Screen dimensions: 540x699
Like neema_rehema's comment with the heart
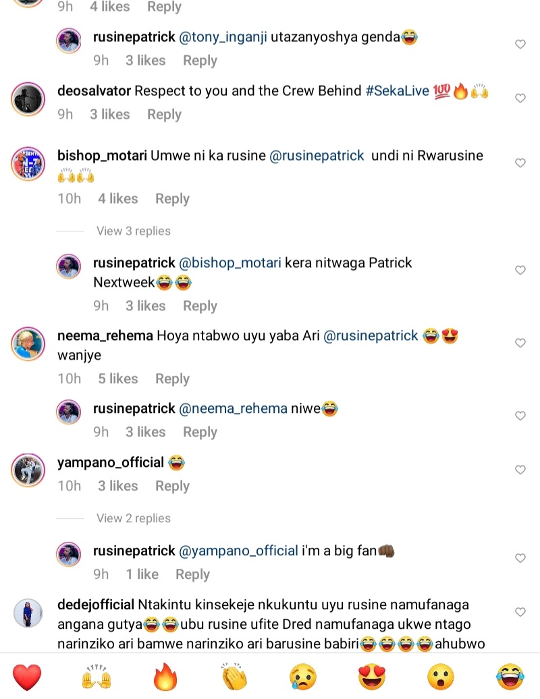520,343
